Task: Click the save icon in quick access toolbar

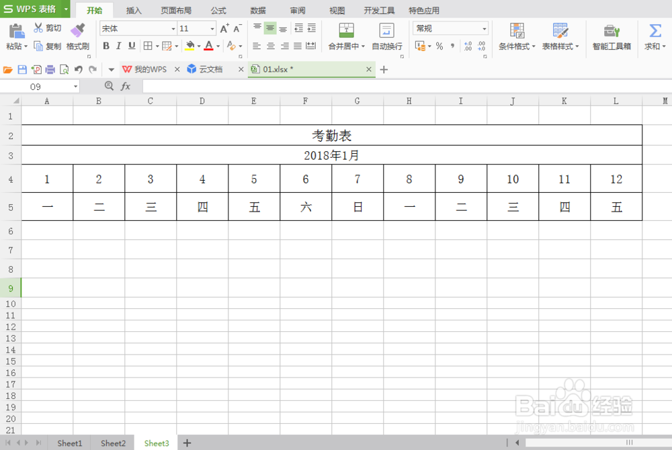Action: [x=23, y=69]
